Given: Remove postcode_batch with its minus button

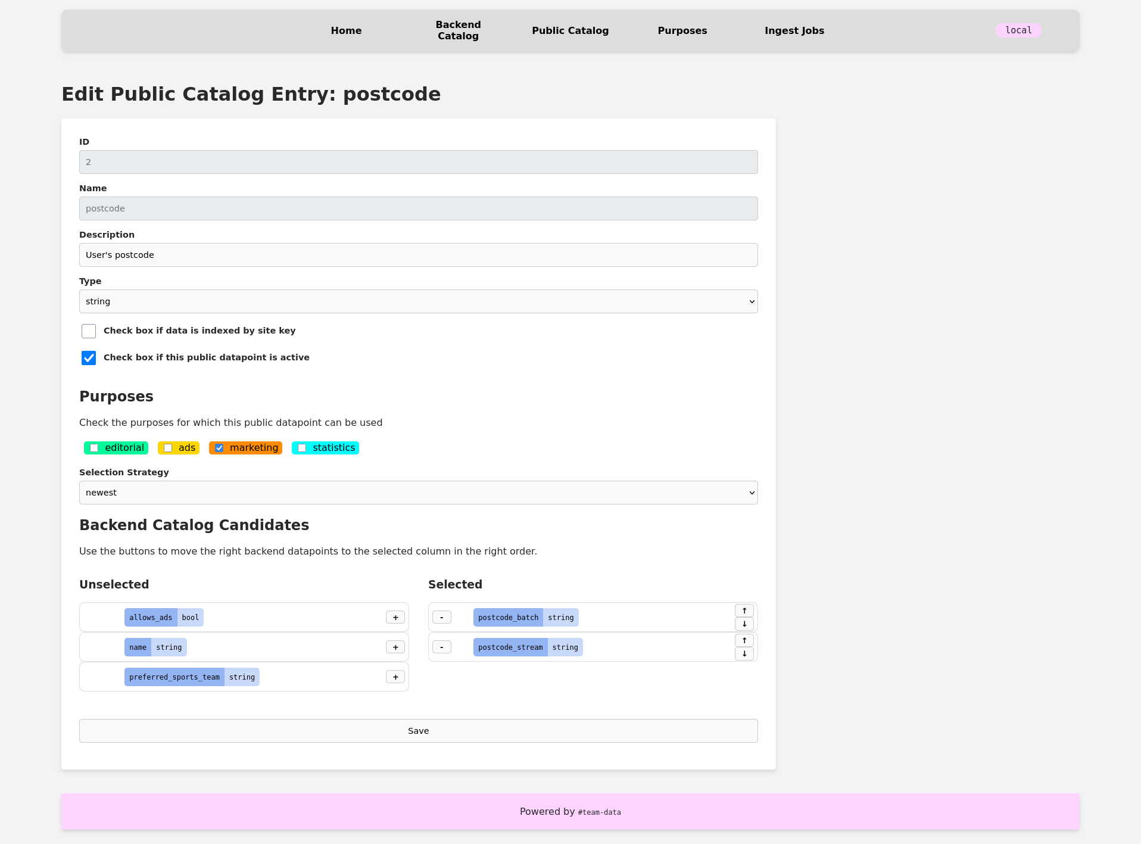Looking at the screenshot, I should pos(441,617).
